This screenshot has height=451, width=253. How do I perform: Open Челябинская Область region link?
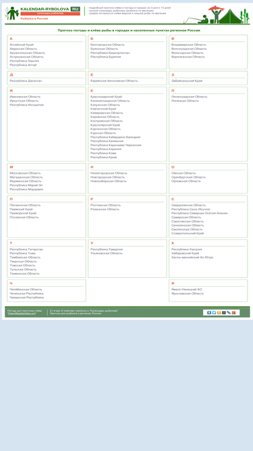(x=26, y=289)
